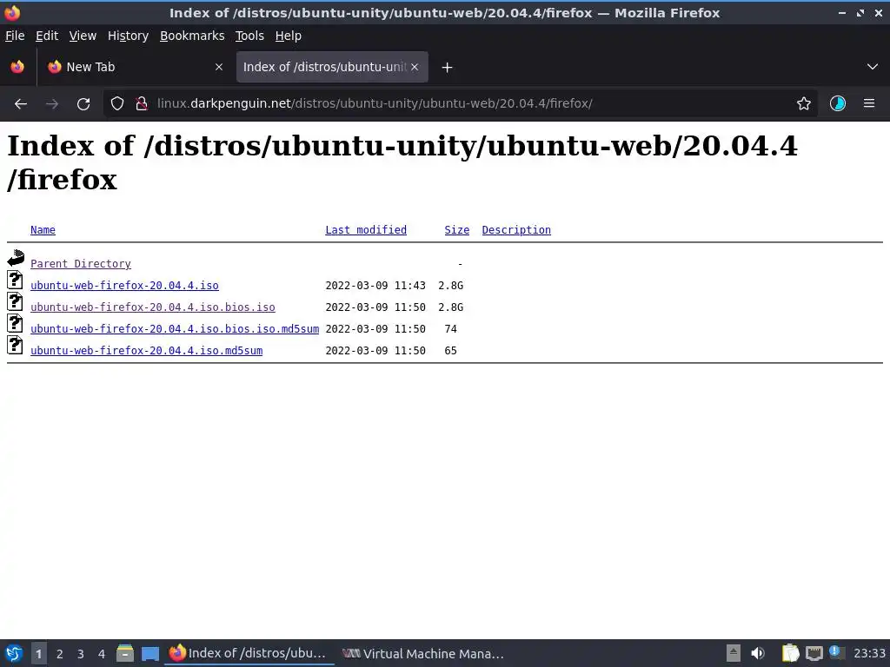
Task: View the insecure connection lock icon
Action: click(142, 104)
